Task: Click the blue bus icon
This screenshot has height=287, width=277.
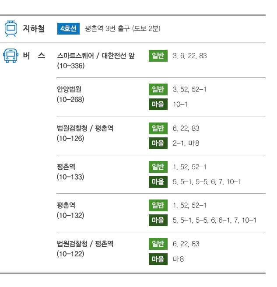Action: [11, 56]
